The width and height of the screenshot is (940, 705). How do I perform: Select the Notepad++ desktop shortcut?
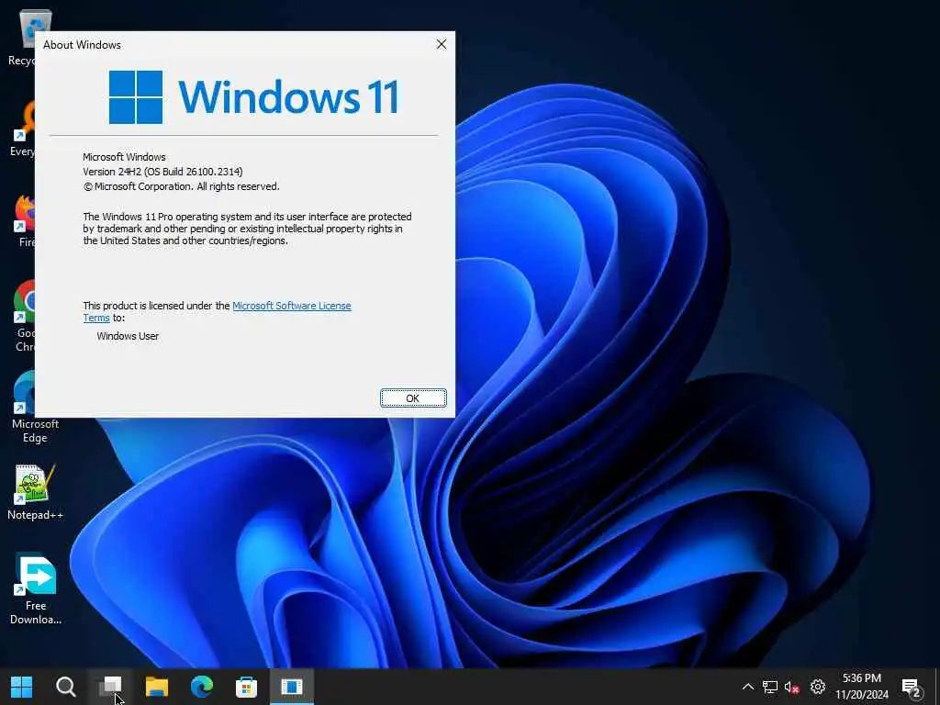pyautogui.click(x=35, y=492)
